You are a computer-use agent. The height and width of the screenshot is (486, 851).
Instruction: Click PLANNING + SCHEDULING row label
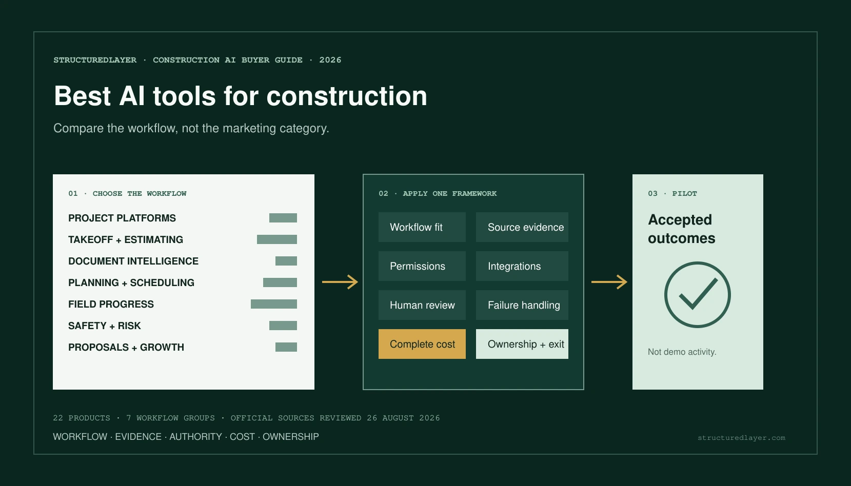point(131,282)
